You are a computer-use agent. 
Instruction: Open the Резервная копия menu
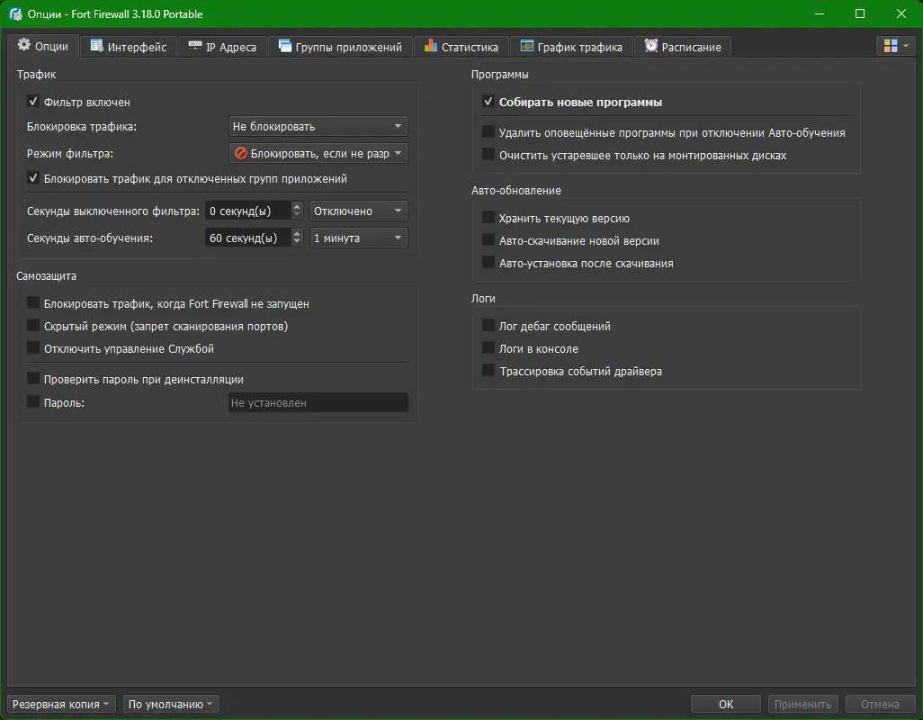(x=61, y=704)
